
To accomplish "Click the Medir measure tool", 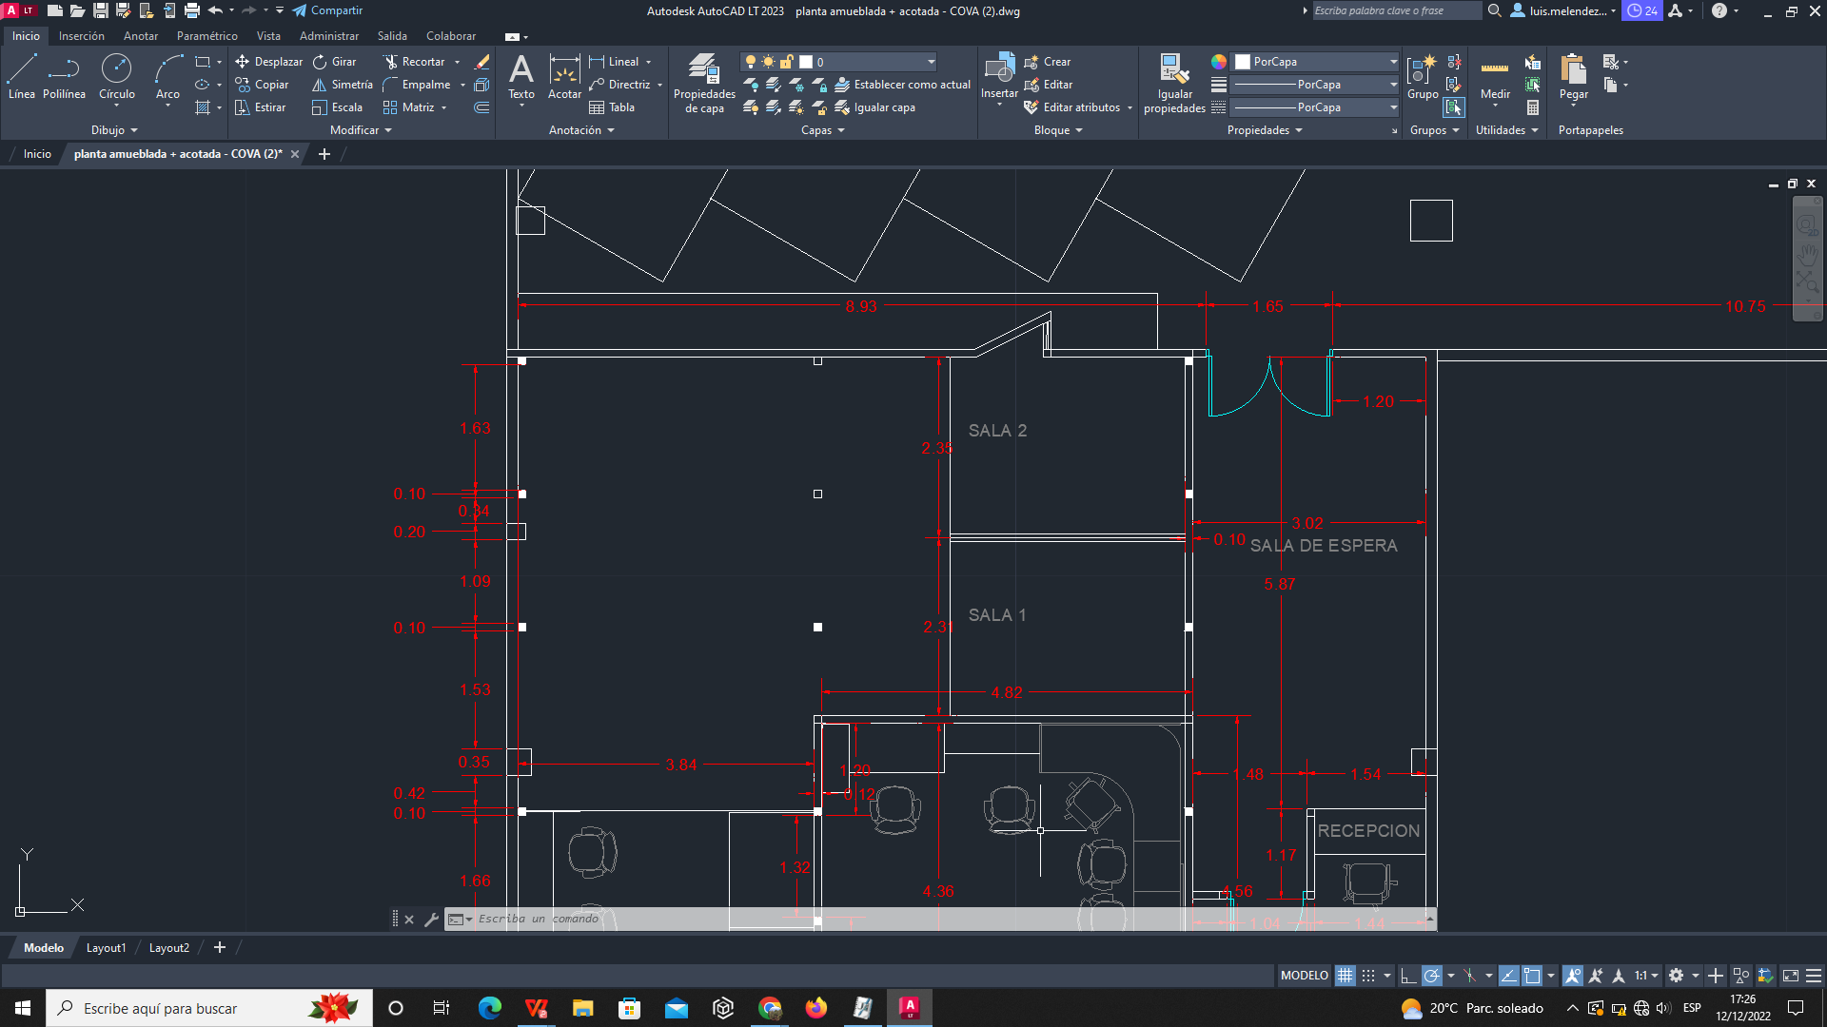I will tap(1495, 77).
